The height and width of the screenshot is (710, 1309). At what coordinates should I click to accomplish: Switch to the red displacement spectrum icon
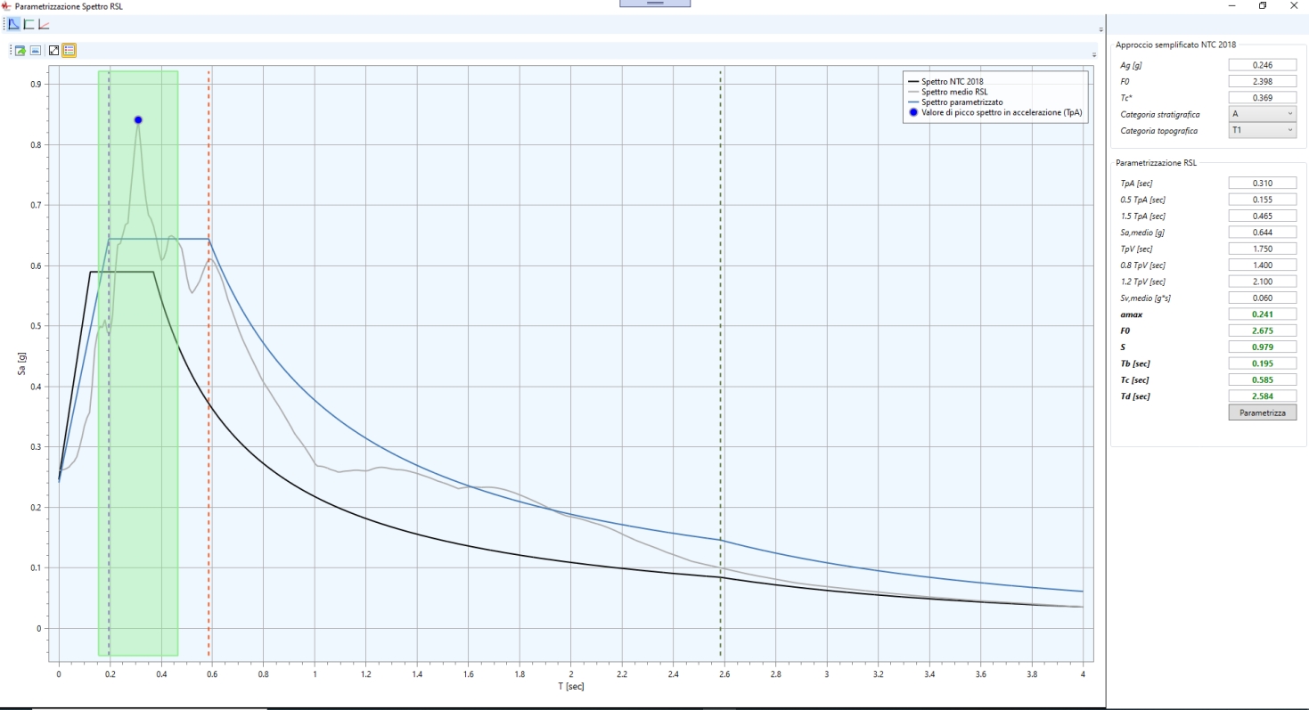tap(44, 24)
